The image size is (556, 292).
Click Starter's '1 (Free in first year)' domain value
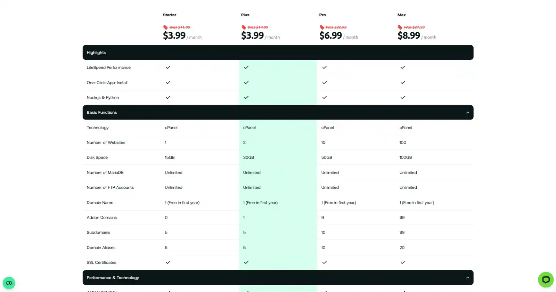pos(182,203)
